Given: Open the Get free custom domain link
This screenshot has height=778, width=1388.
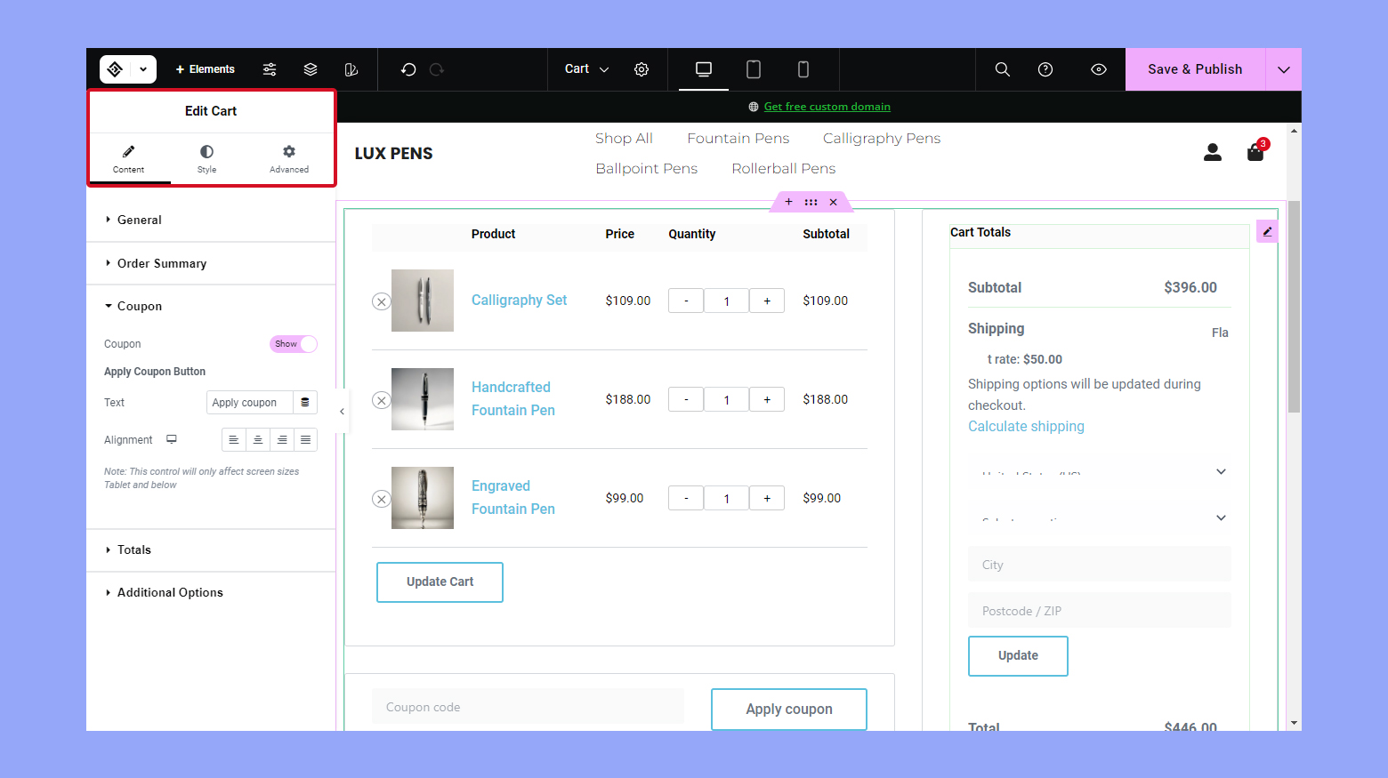Looking at the screenshot, I should point(827,106).
